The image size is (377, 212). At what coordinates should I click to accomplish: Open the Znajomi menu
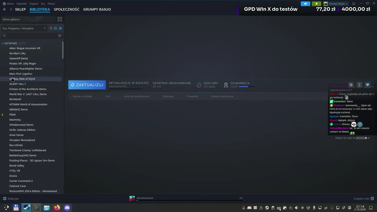(x=34, y=4)
